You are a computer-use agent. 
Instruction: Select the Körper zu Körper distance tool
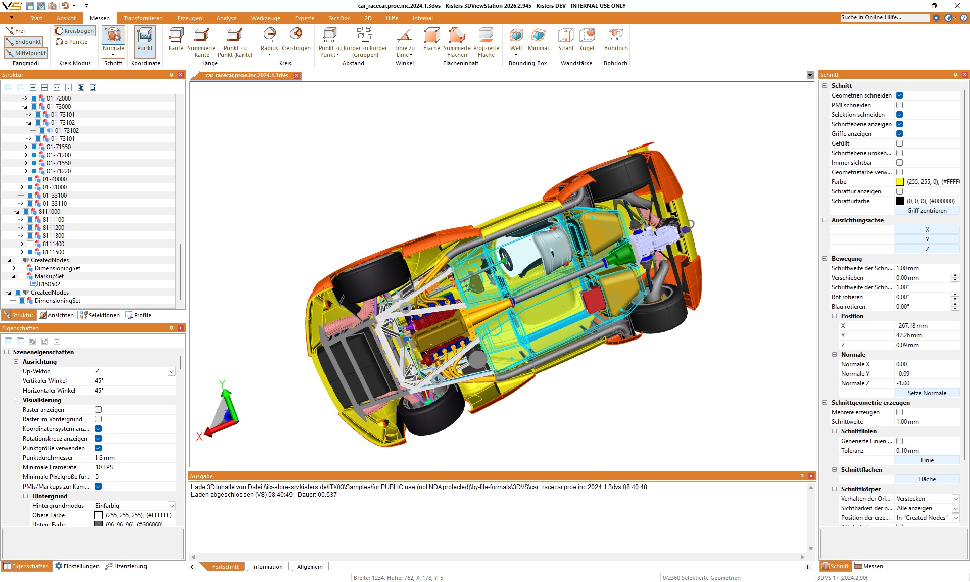[365, 42]
